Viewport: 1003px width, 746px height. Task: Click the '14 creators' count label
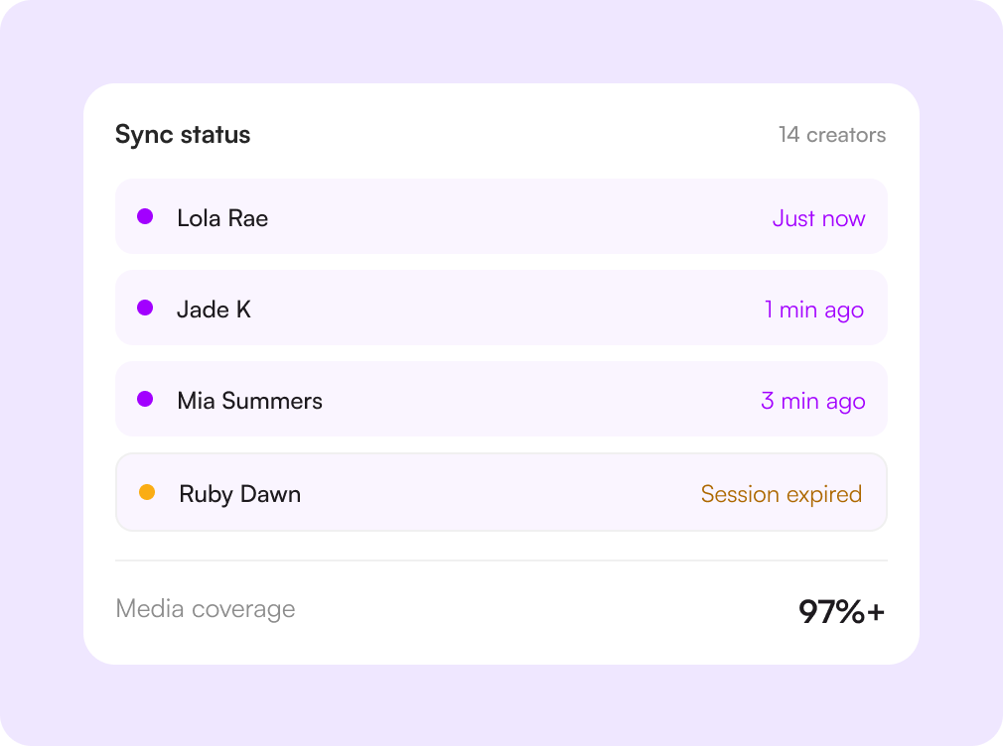pos(832,135)
